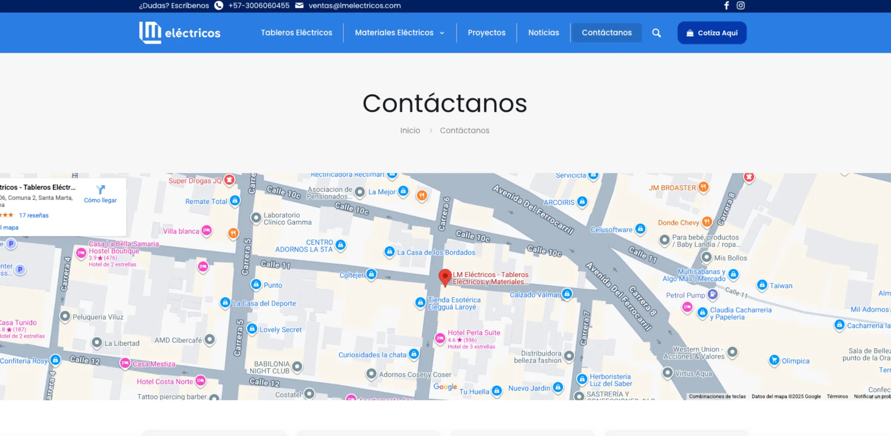The width and height of the screenshot is (891, 436).
Task: Open the 17 reseñas link
Action: (33, 215)
